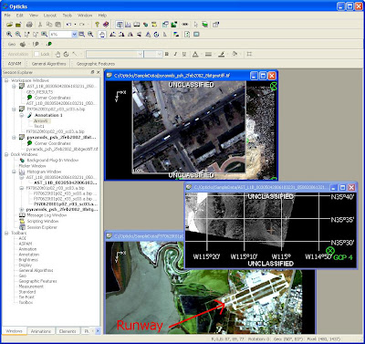Open the Help menu

[102, 15]
